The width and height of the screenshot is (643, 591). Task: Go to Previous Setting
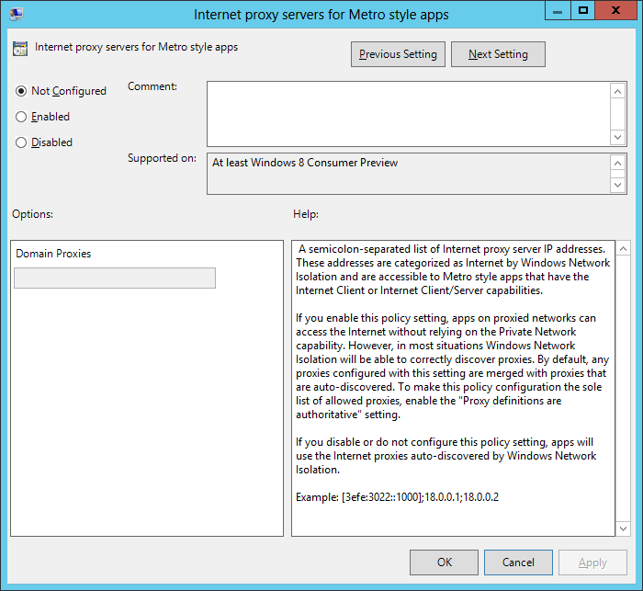398,54
